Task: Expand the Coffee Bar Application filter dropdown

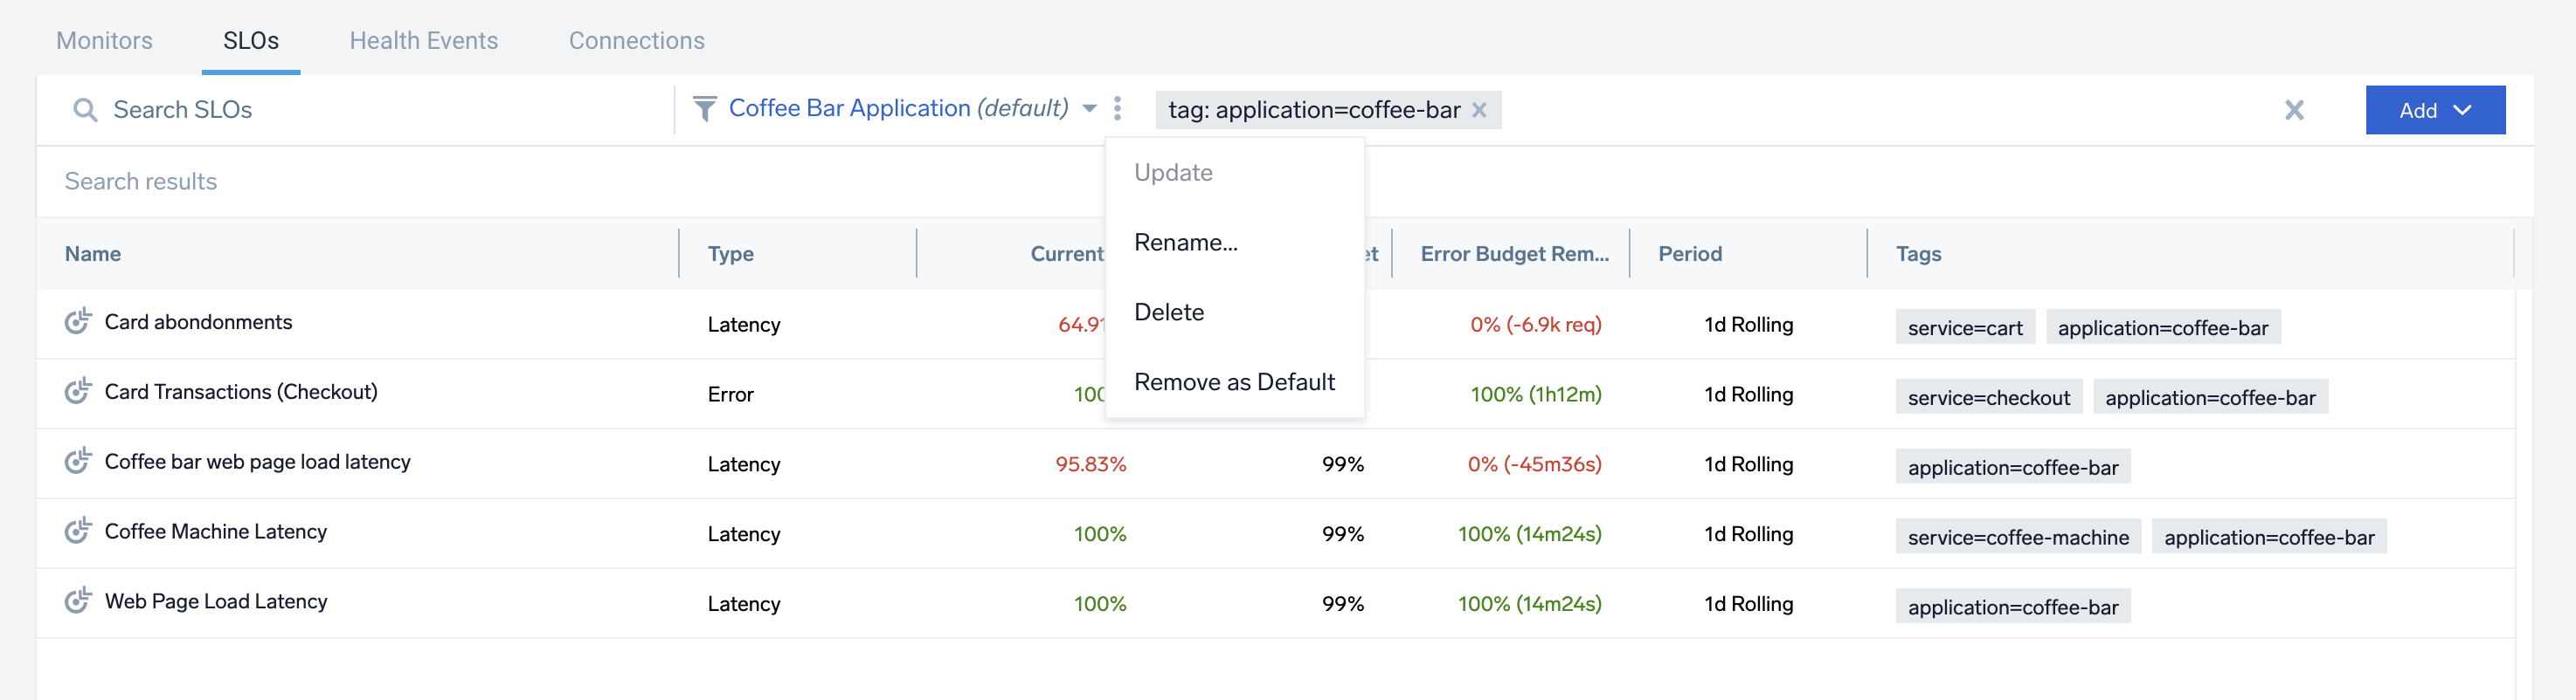Action: coord(1089,109)
